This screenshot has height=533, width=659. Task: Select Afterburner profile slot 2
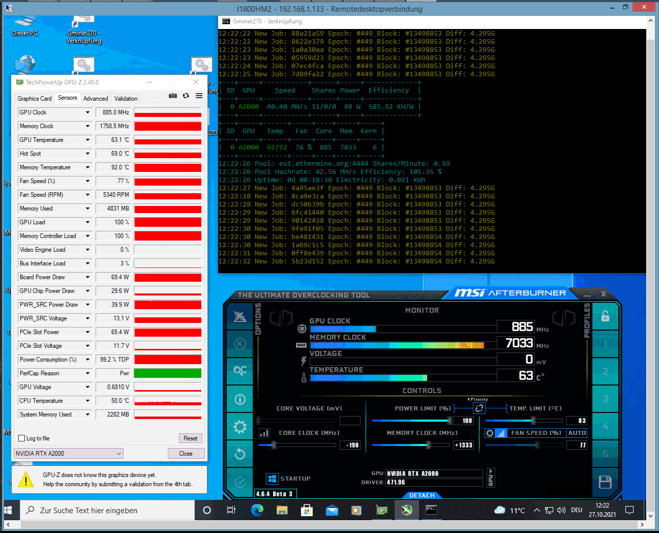[x=605, y=372]
